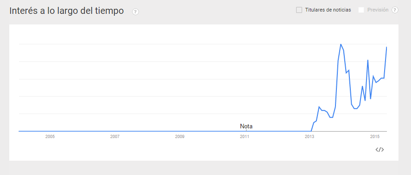
Task: Click the 2015 axis label
Action: pos(374,137)
